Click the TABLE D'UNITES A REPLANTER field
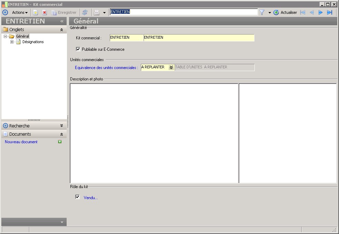Screen dimensions: 339x234 pos(214,67)
